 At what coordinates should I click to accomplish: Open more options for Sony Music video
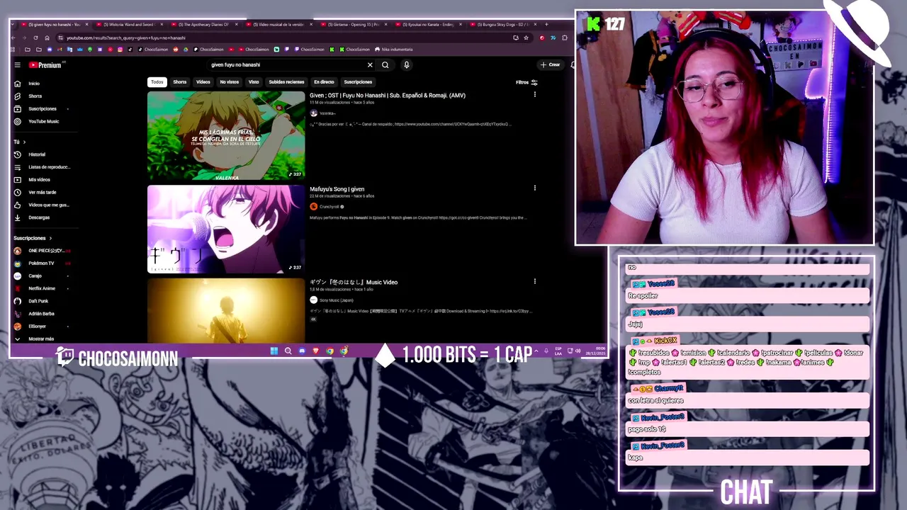click(x=535, y=282)
